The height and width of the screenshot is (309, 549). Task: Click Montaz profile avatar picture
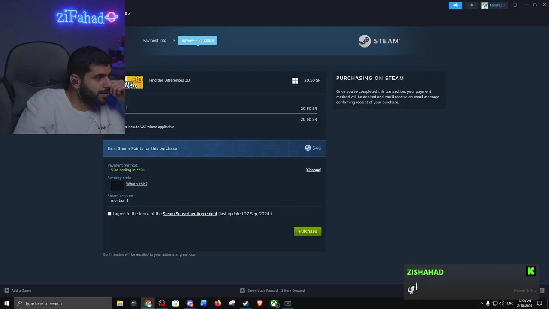pyautogui.click(x=485, y=5)
